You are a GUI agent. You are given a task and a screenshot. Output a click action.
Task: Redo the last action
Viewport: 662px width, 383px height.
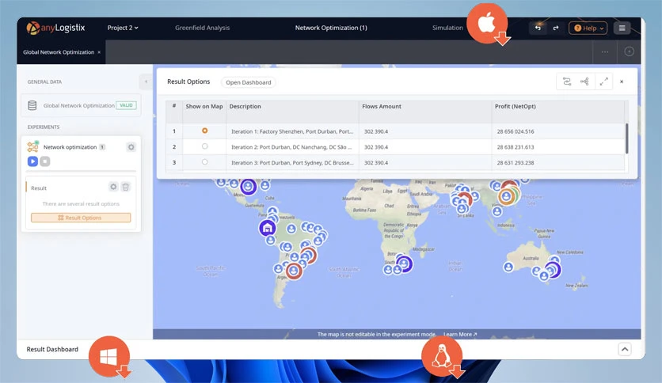point(556,28)
